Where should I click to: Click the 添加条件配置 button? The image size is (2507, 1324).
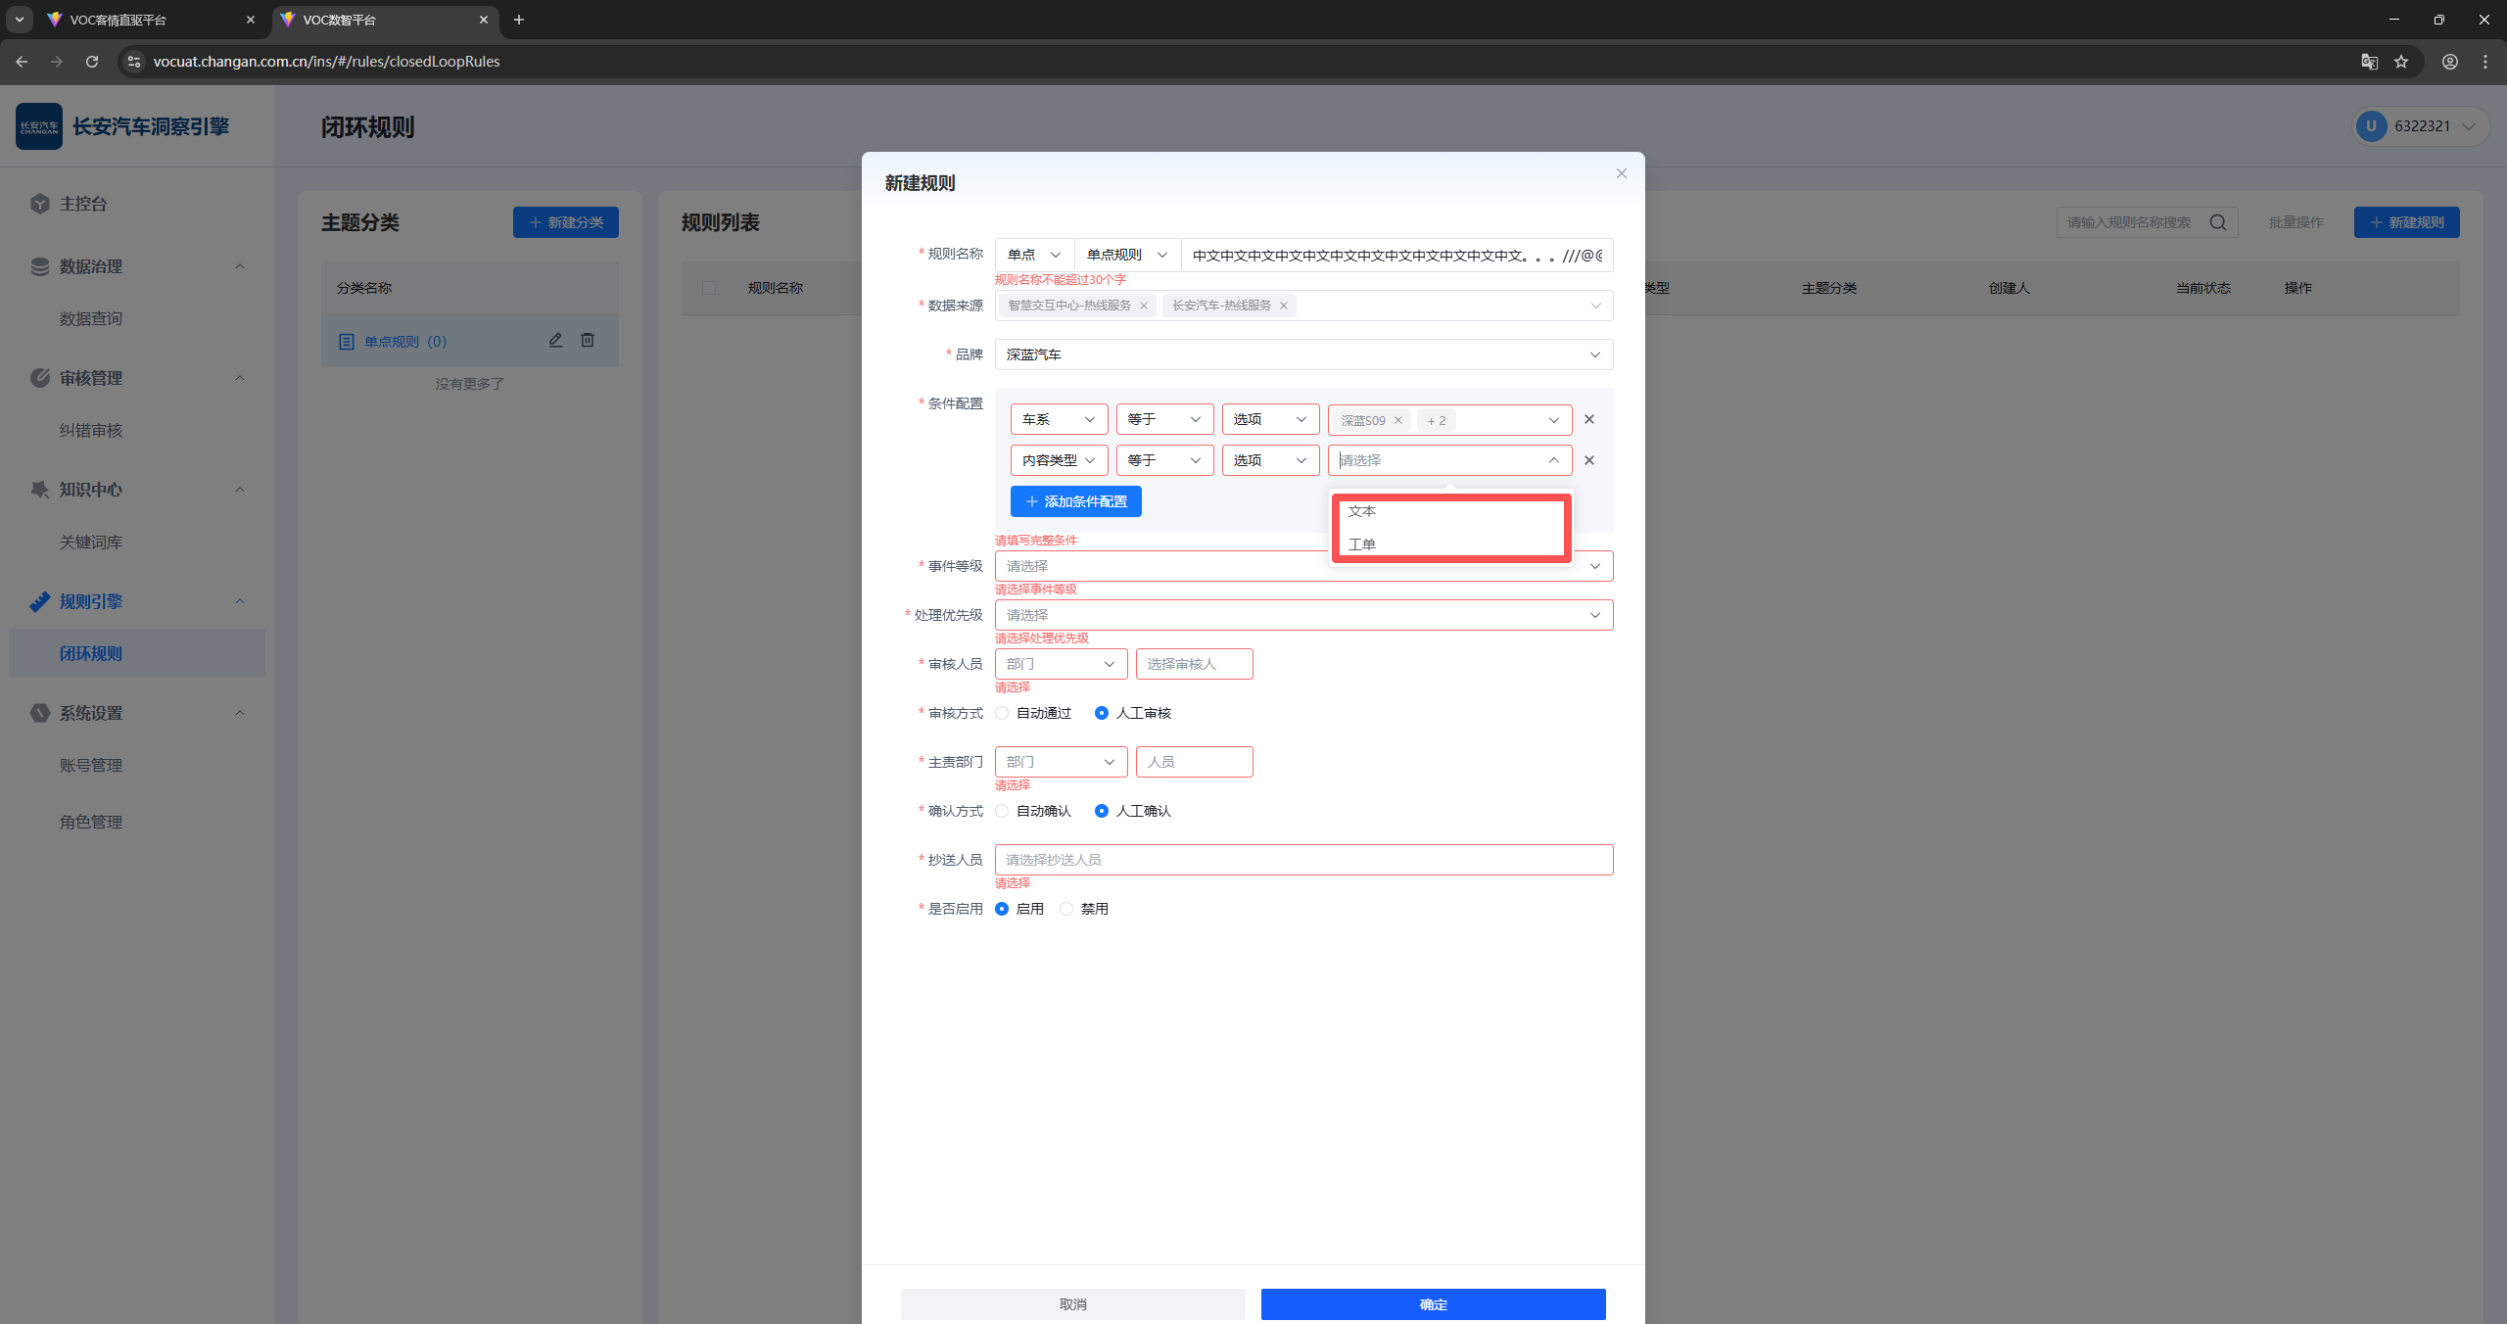1075,501
